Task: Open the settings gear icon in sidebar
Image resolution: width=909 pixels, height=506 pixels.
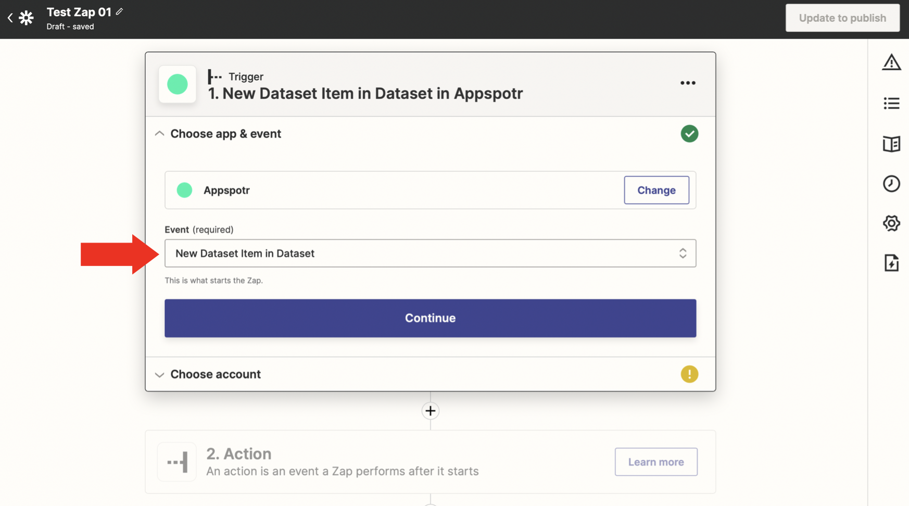Action: click(891, 223)
